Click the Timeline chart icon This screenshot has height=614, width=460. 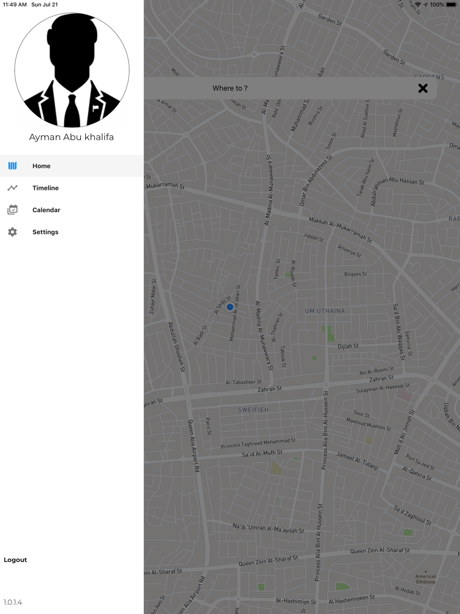(12, 188)
